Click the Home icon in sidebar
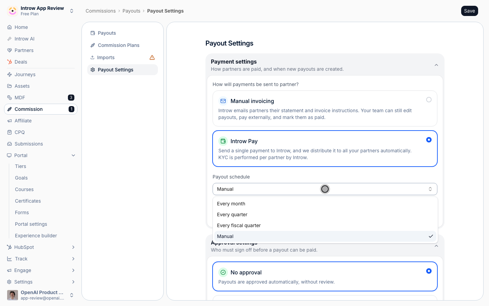Viewport: 489px width, 306px height. [x=10, y=27]
